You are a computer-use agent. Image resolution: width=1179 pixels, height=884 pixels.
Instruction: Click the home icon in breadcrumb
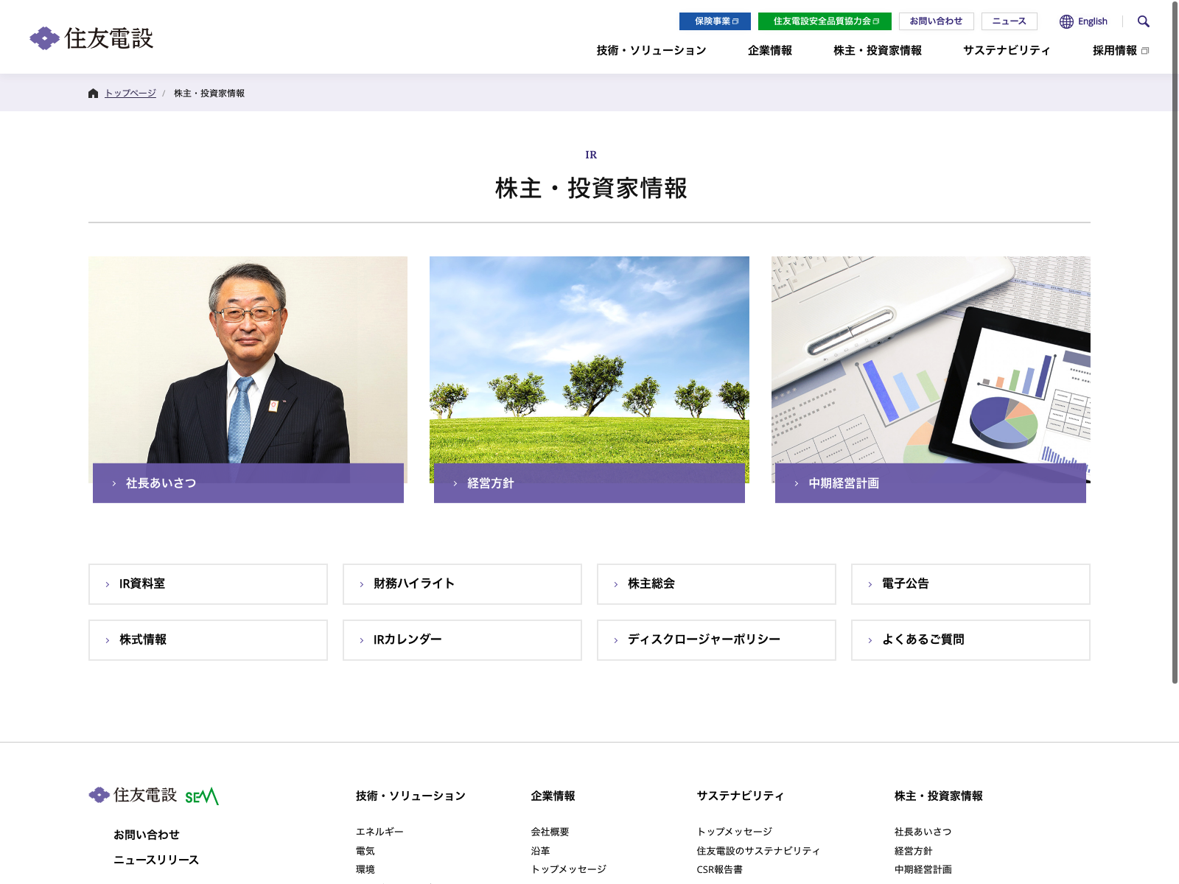pos(93,94)
